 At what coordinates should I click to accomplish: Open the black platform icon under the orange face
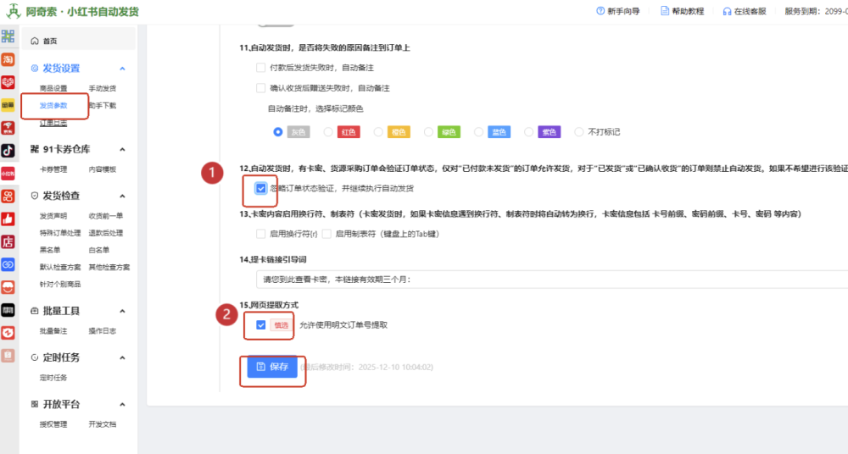[8, 310]
